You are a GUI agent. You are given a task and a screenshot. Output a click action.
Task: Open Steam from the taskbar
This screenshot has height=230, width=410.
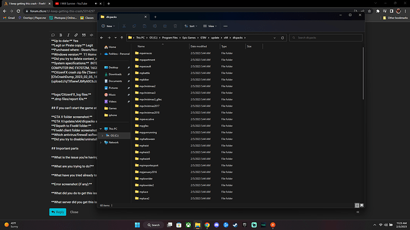[235, 225]
